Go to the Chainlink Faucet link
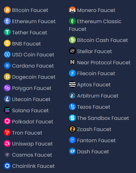 click(x=29, y=166)
